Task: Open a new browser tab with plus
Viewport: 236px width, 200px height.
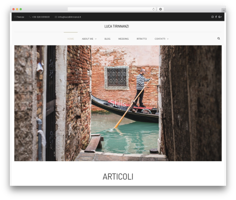Action: click(x=224, y=10)
